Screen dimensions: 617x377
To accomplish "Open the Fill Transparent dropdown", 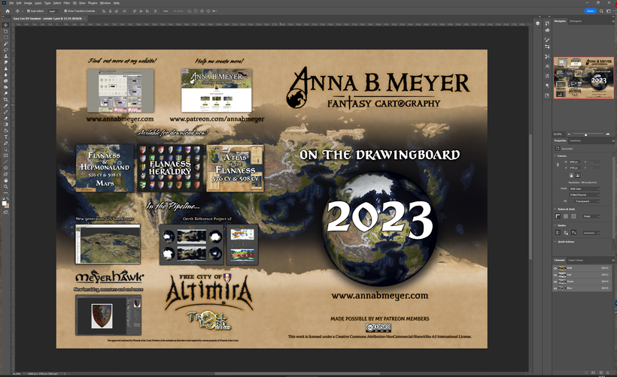I will (587, 201).
